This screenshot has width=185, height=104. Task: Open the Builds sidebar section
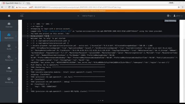click(x=9, y=47)
